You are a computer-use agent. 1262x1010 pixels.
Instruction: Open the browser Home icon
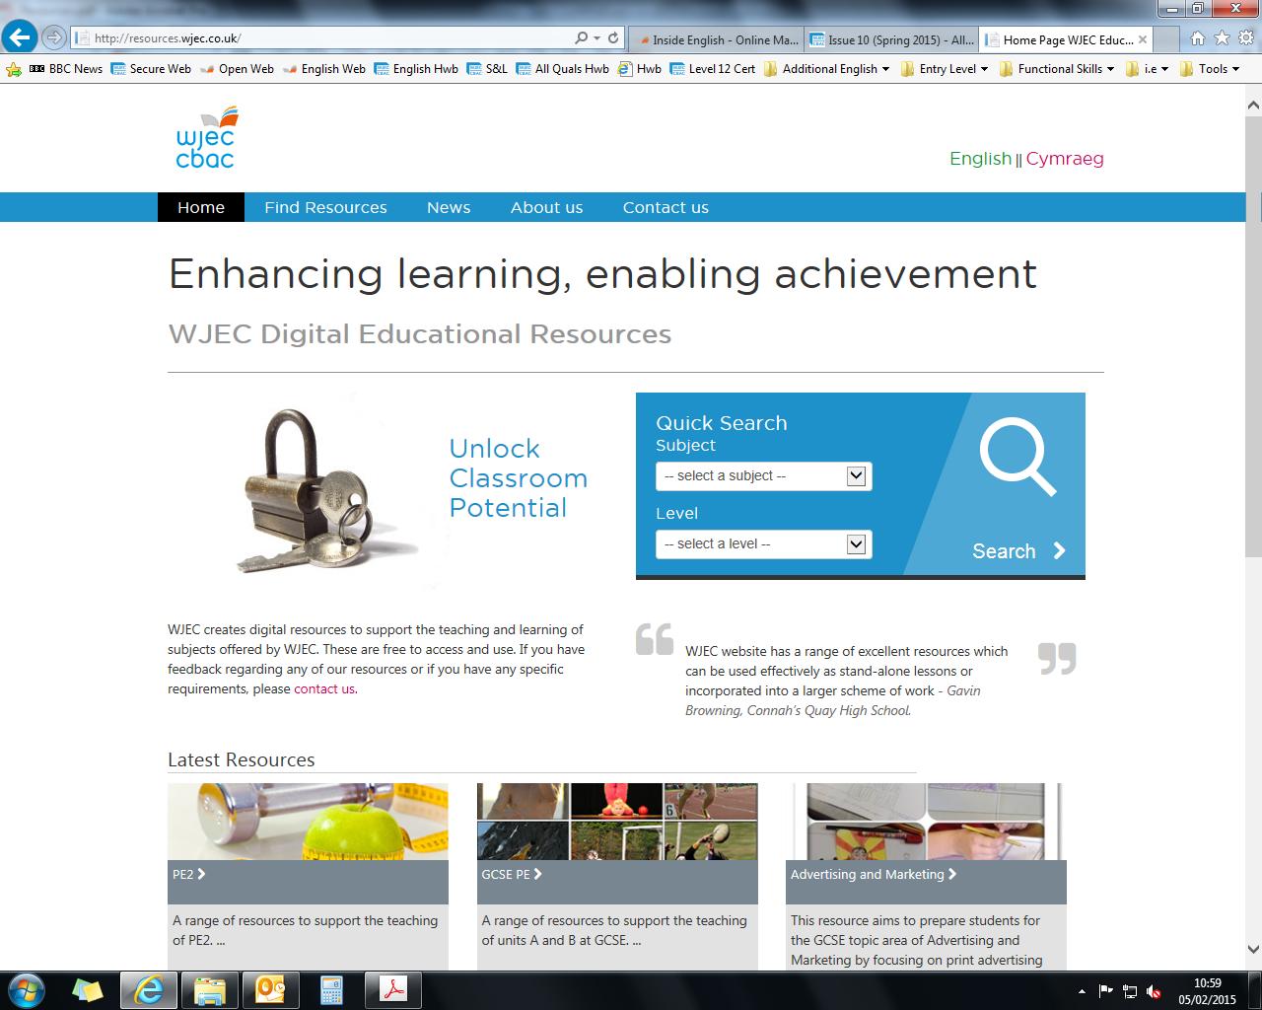[1197, 38]
